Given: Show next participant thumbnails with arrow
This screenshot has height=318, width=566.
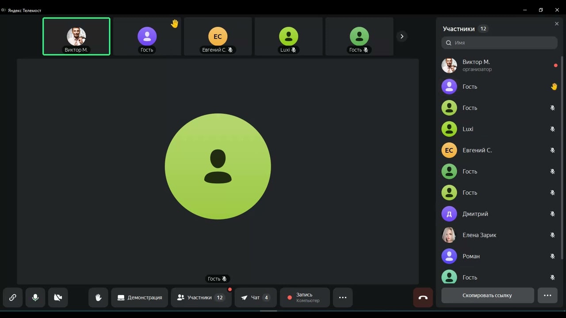Looking at the screenshot, I should (402, 36).
